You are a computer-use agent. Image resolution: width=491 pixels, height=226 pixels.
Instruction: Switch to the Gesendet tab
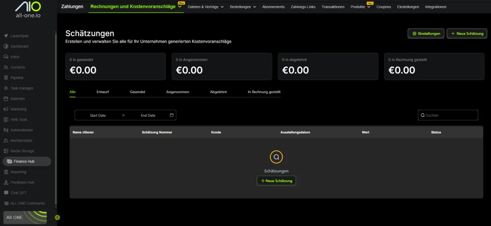pos(137,92)
